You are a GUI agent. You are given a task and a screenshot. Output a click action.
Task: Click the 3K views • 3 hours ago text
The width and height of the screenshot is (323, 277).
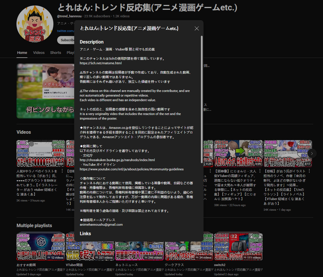31,201
